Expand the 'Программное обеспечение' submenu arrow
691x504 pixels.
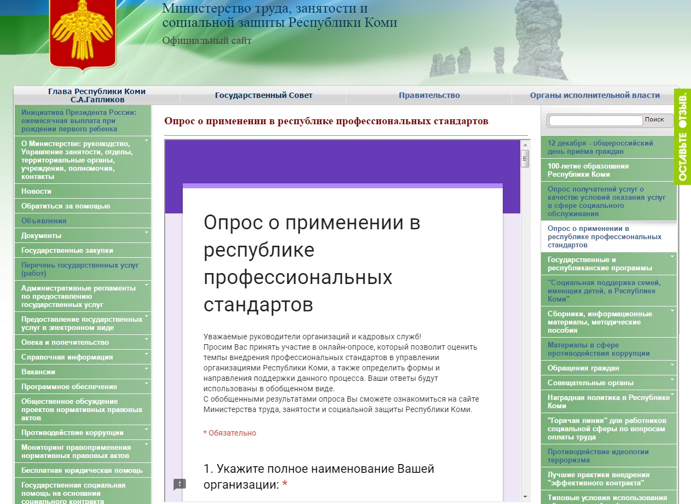pyautogui.click(x=147, y=384)
